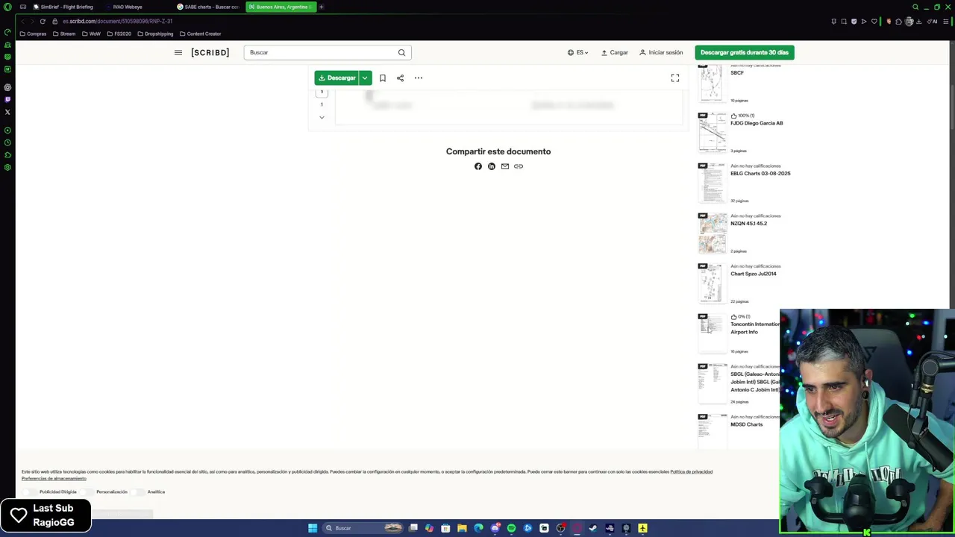Share the document on Facebook

coord(478,166)
